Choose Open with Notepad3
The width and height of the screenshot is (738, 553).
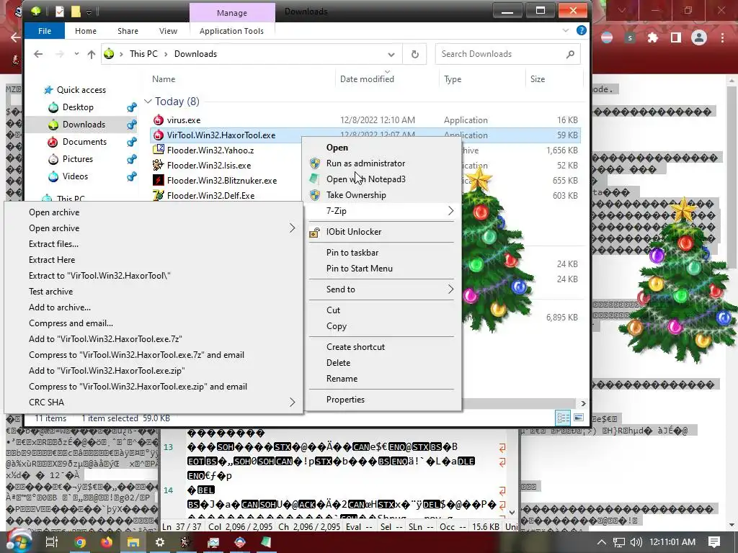pyautogui.click(x=366, y=179)
